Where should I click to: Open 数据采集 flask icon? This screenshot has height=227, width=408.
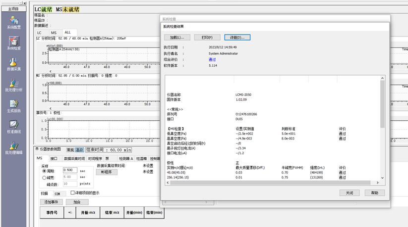[x=14, y=64]
